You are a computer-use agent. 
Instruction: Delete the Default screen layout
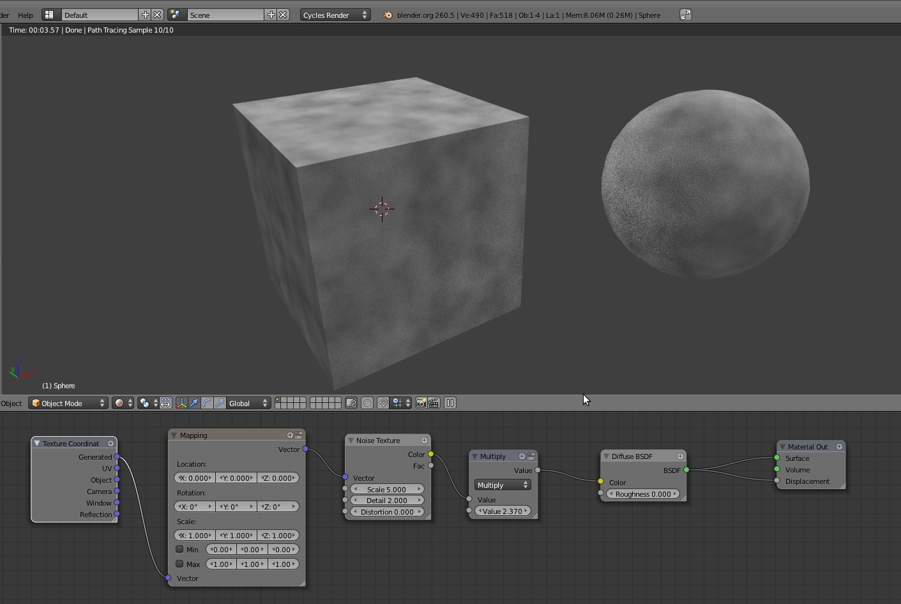157,15
